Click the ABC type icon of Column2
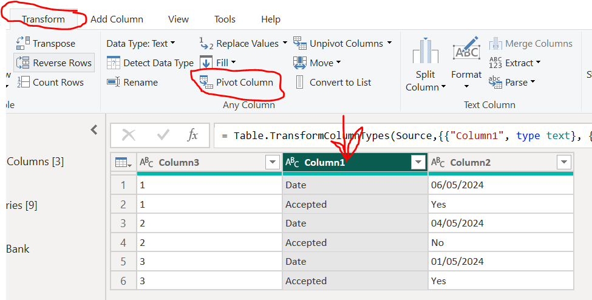This screenshot has height=300, width=592. (438, 163)
